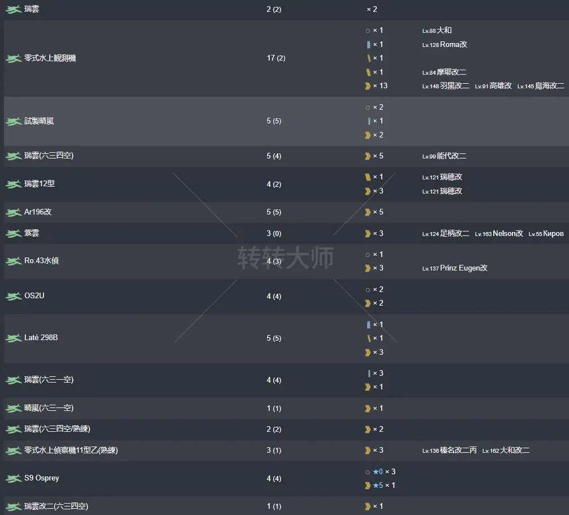Select the ship Nelson改 in 紫雲 row
Image resolution: width=569 pixels, height=515 pixels.
[x=507, y=234]
